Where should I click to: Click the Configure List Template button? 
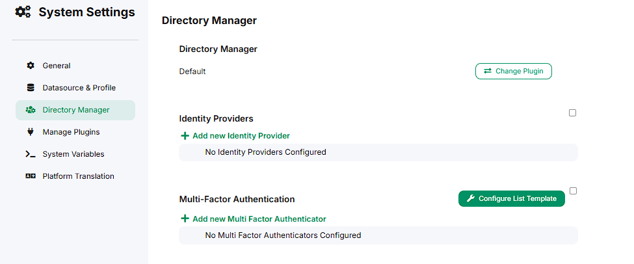coord(512,198)
